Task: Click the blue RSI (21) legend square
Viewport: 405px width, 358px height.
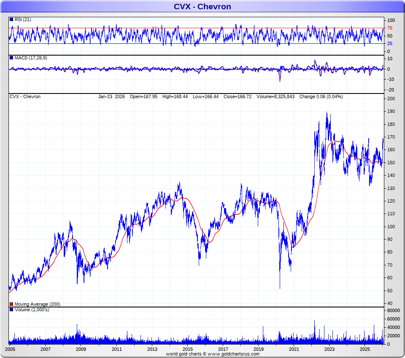Action: tap(11, 20)
